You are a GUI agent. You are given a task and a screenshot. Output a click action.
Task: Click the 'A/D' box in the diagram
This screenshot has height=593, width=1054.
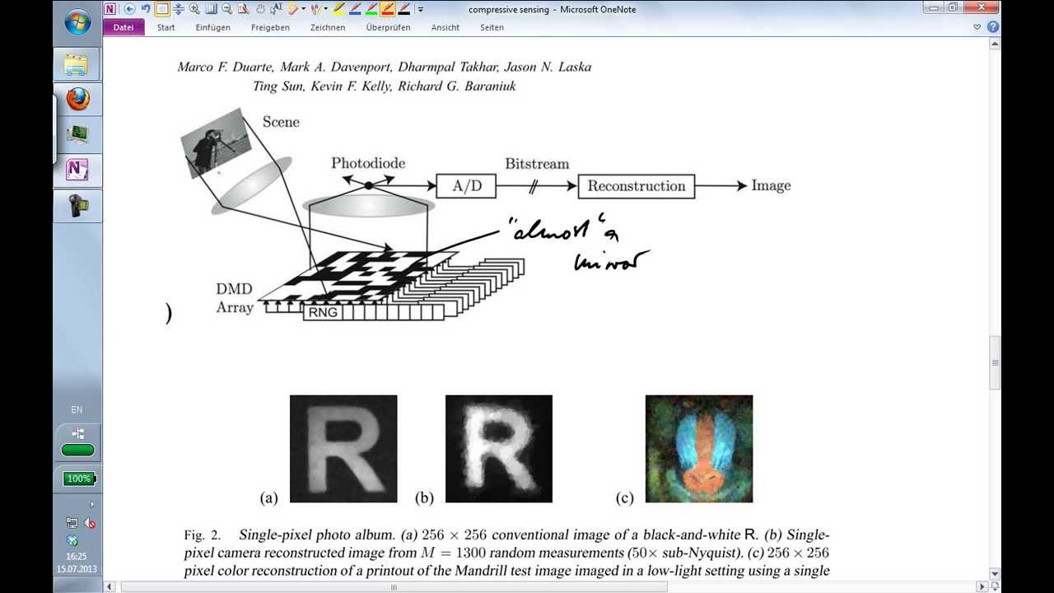coord(467,186)
